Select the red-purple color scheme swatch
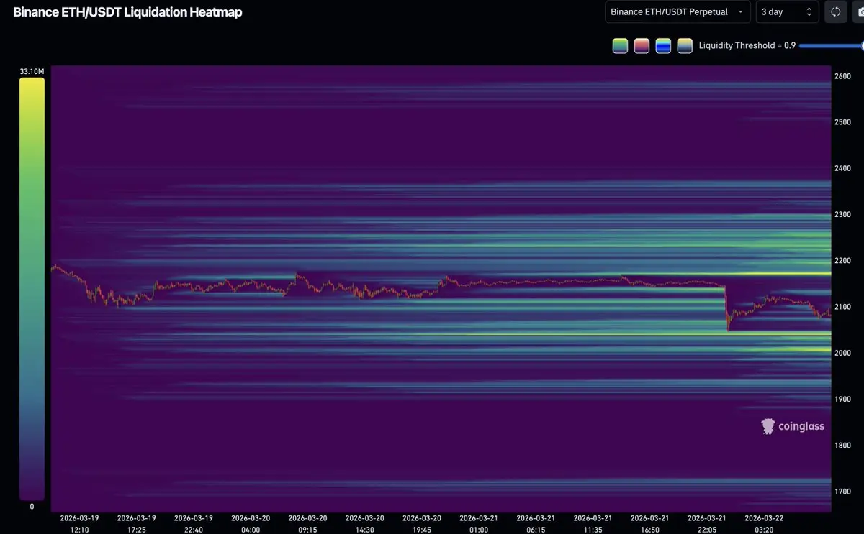The width and height of the screenshot is (864, 534). 642,46
